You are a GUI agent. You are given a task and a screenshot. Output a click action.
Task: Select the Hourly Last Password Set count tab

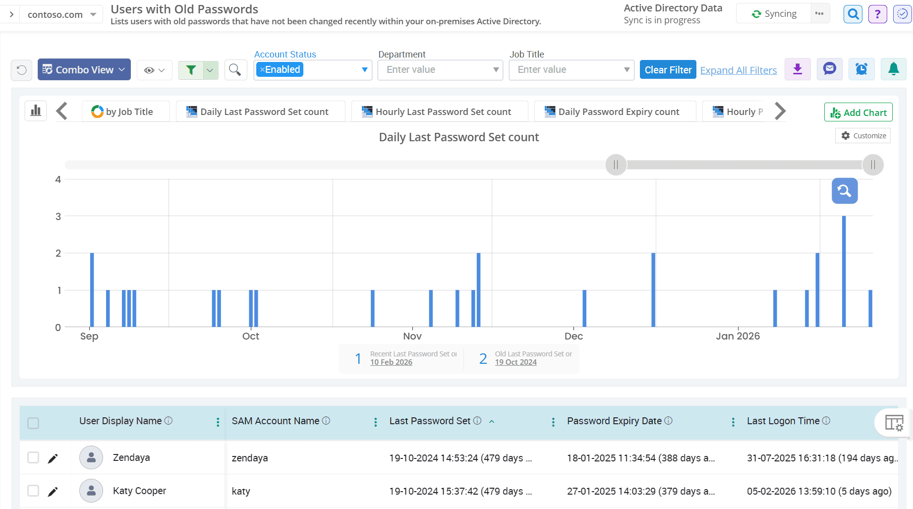(x=439, y=112)
